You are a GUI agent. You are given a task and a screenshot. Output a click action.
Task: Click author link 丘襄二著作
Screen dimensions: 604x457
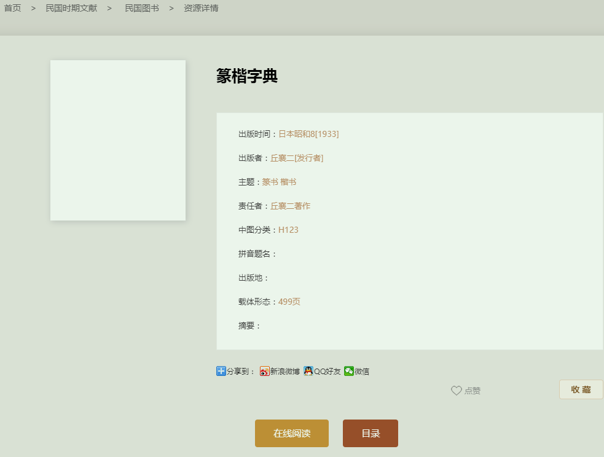(290, 206)
